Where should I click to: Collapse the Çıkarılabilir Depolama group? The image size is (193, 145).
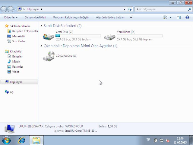[x=41, y=46]
